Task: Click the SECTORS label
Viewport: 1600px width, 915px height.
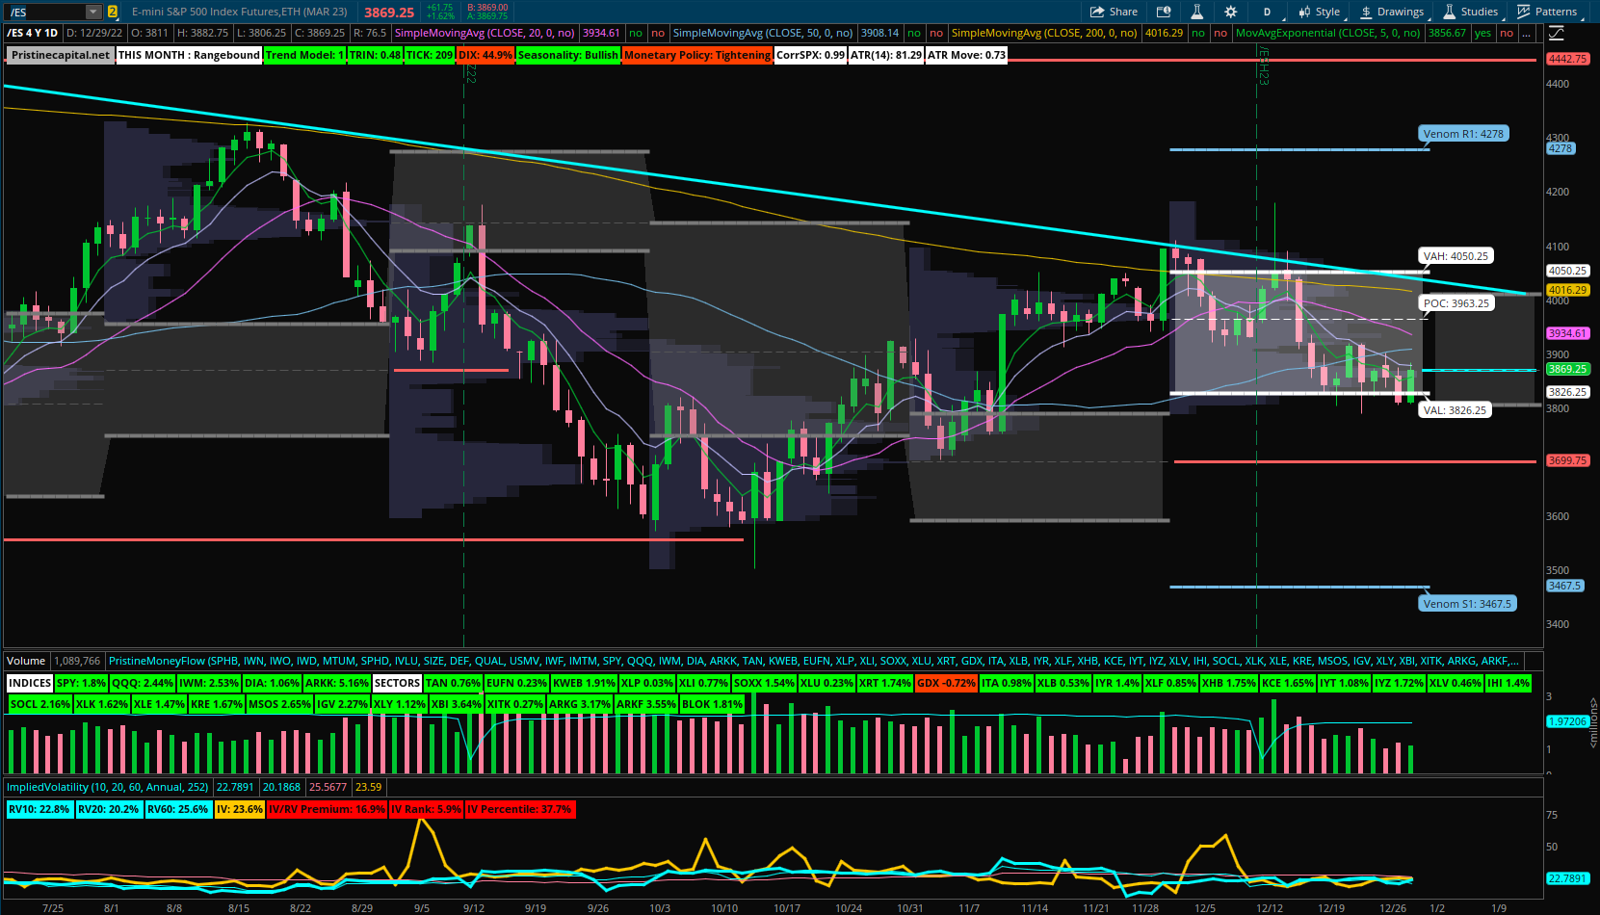Action: click(x=397, y=683)
